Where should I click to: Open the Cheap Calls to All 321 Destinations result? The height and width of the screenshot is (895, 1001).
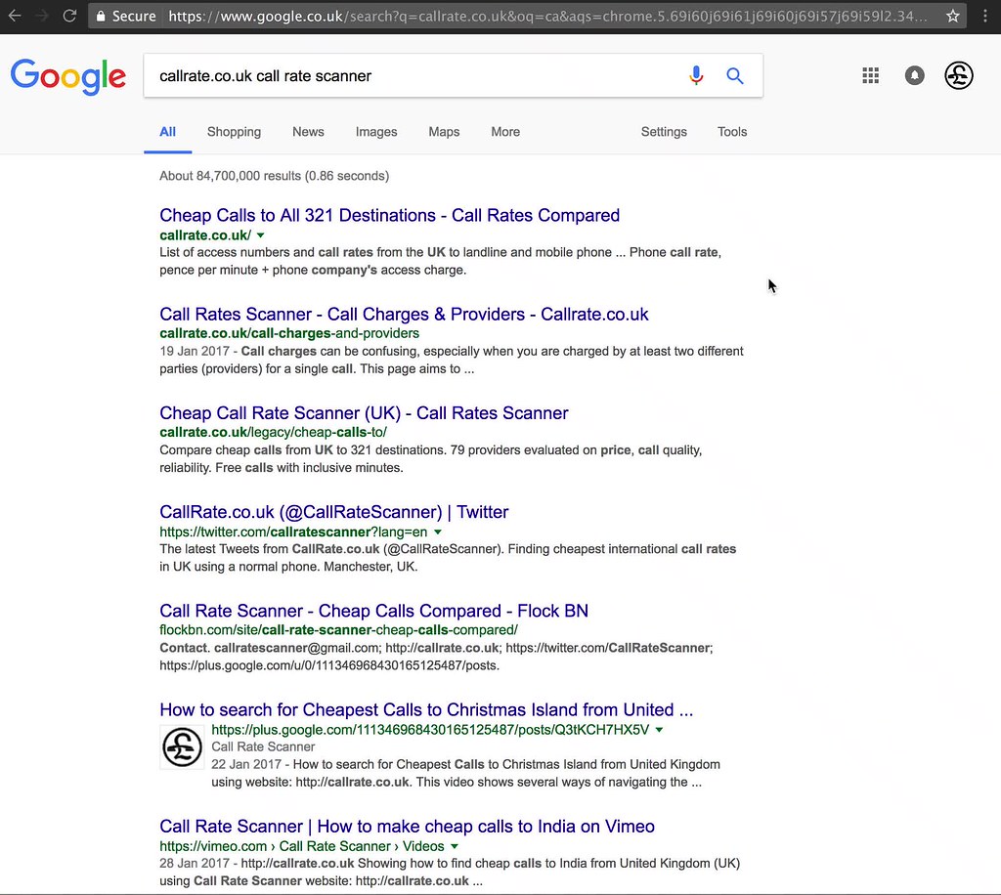tap(389, 215)
